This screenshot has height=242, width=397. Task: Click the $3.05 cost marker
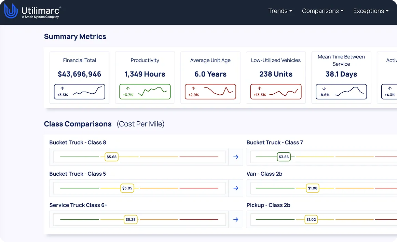(127, 188)
